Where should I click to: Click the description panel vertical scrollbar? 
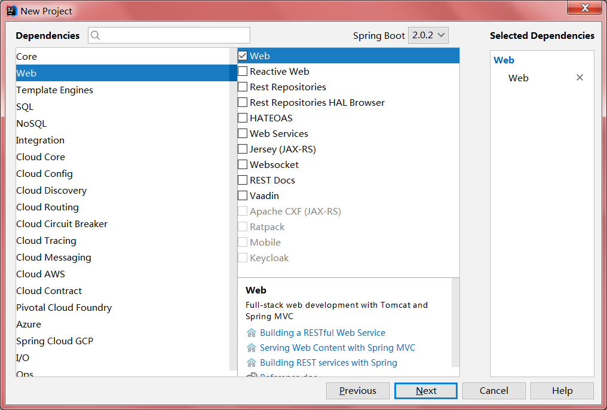455,323
